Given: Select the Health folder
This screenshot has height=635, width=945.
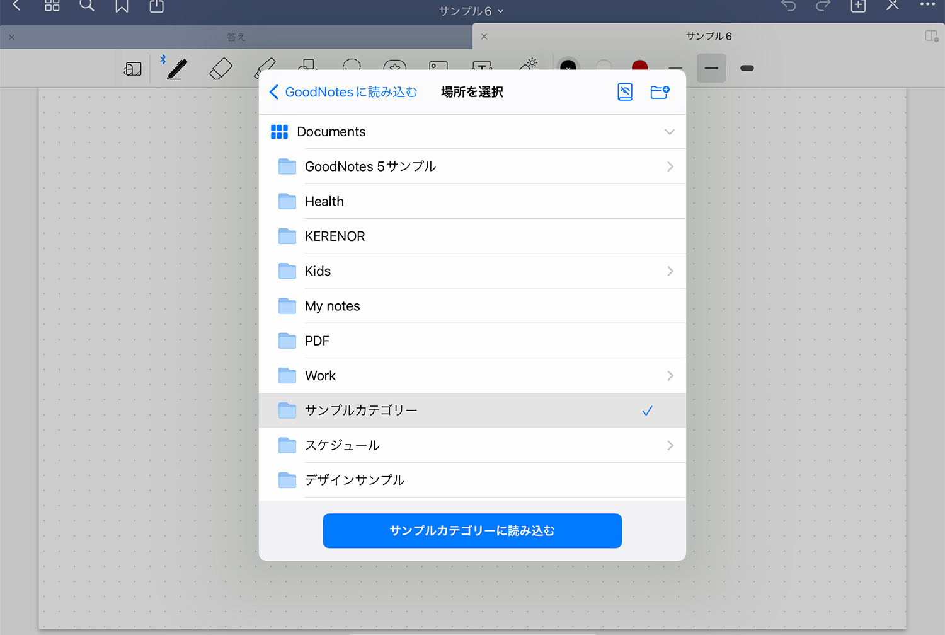Looking at the screenshot, I should tap(472, 201).
